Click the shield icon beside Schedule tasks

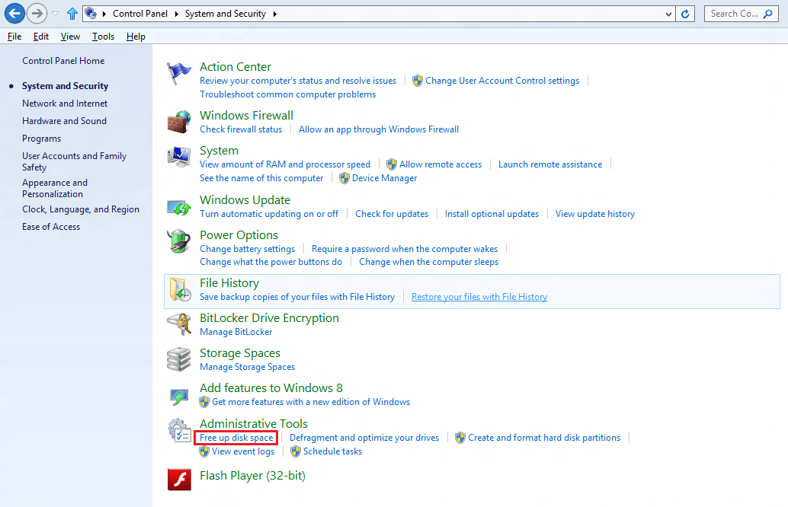tap(296, 451)
